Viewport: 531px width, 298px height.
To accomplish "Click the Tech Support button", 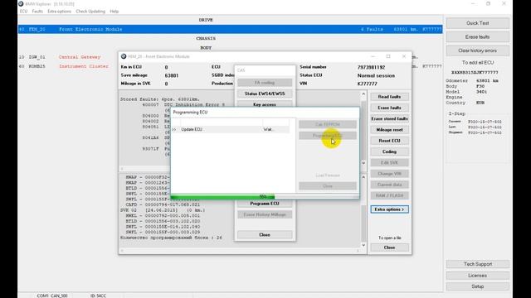I will pyautogui.click(x=478, y=264).
